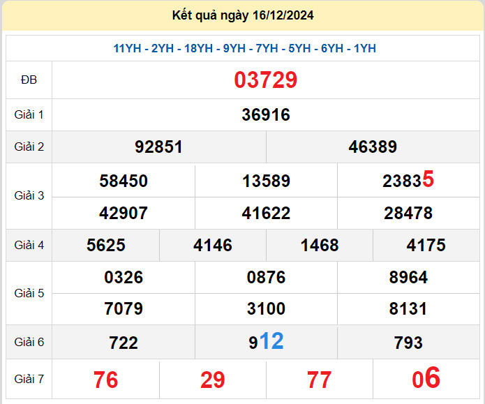
Task: Select Giải 3 number 13589
Action: 266,181
